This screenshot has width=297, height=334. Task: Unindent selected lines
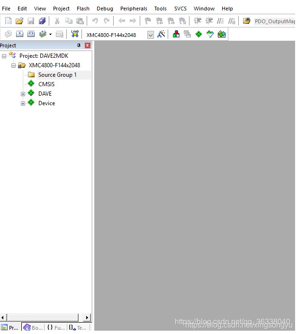[209, 21]
